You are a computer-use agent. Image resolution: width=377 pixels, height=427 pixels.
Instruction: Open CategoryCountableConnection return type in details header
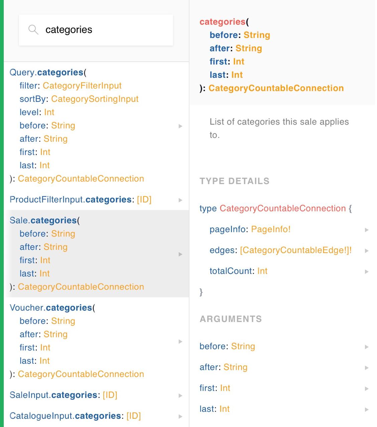point(276,88)
